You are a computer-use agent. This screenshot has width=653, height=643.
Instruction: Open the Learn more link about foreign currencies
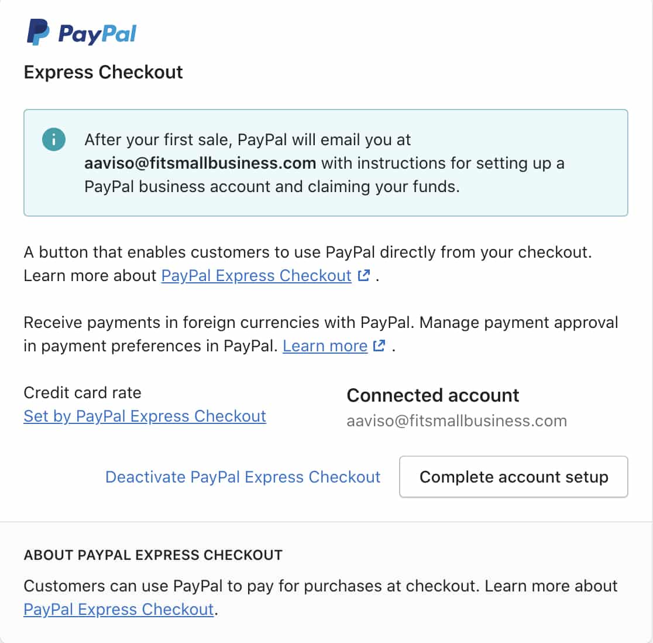coord(325,346)
